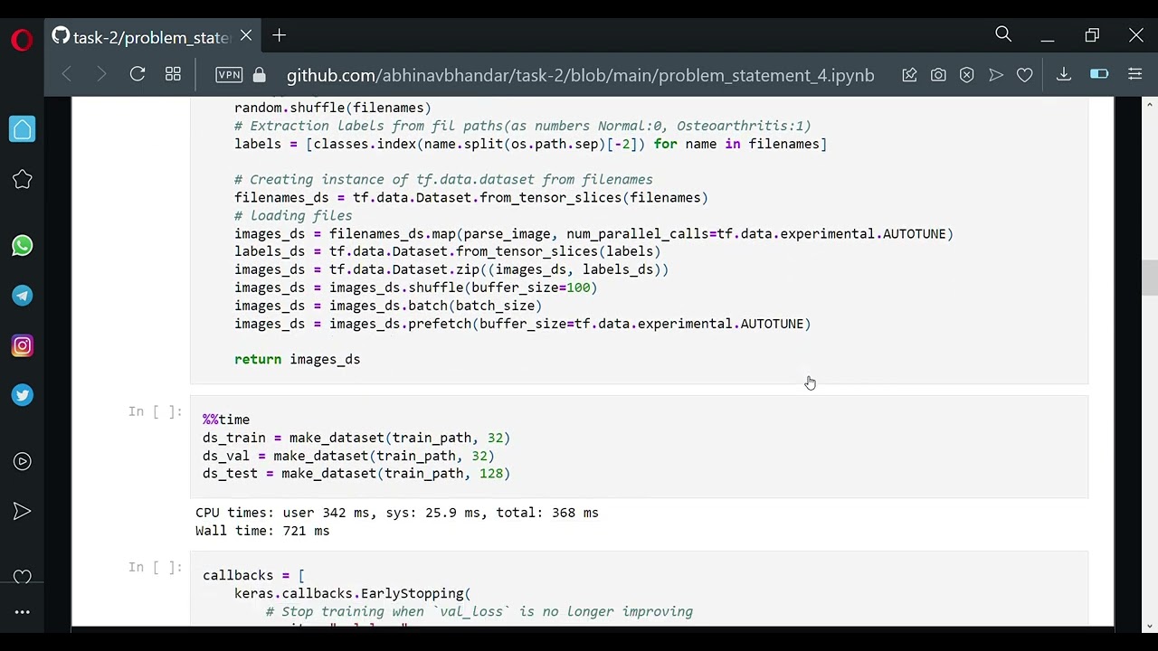
Task: Open the Opera menu logo
Action: point(22,40)
